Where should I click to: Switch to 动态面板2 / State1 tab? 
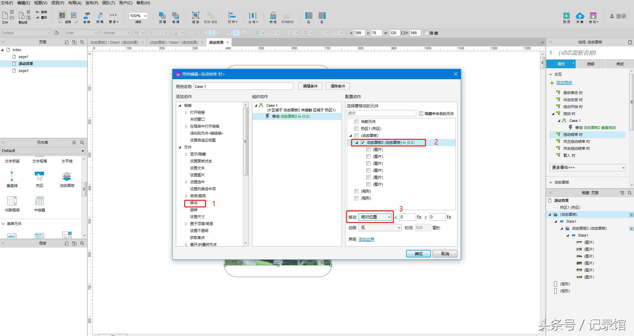(x=115, y=42)
